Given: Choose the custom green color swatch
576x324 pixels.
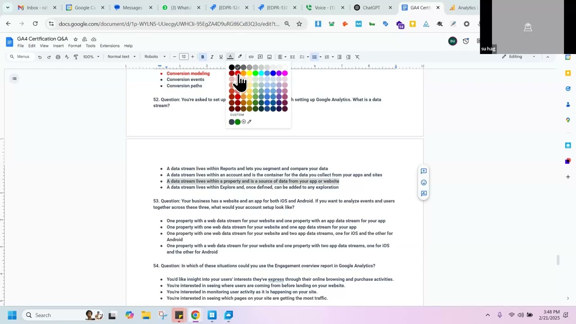Looking at the screenshot, I should tap(238, 122).
